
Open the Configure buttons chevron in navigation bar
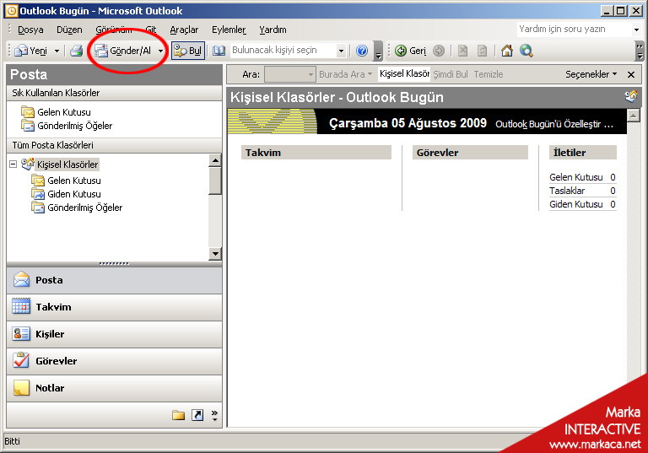point(214,415)
